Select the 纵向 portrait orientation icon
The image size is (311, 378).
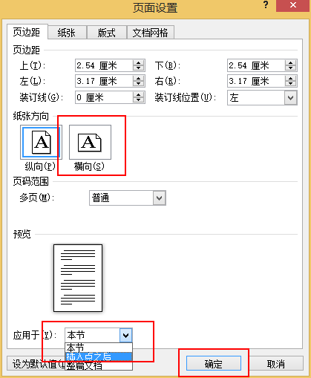tap(41, 143)
